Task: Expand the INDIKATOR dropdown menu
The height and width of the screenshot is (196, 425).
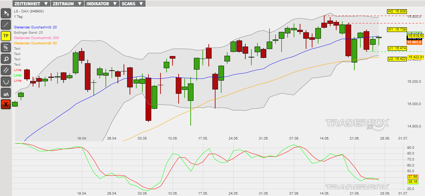Action: point(102,4)
